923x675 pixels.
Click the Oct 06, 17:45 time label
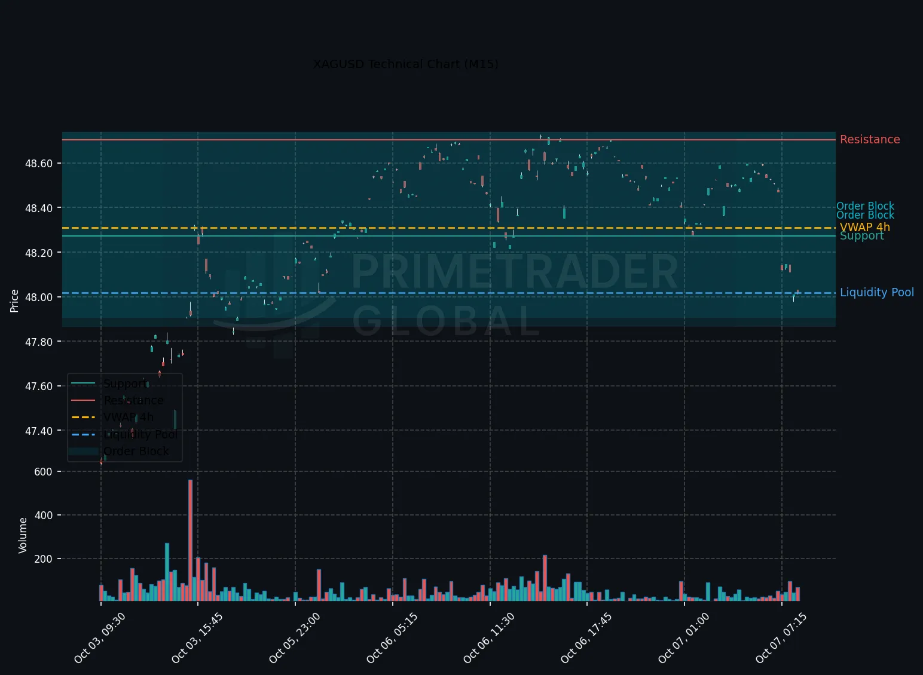coord(586,638)
